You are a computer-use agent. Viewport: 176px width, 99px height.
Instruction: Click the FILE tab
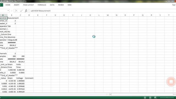[x=1, y=5]
